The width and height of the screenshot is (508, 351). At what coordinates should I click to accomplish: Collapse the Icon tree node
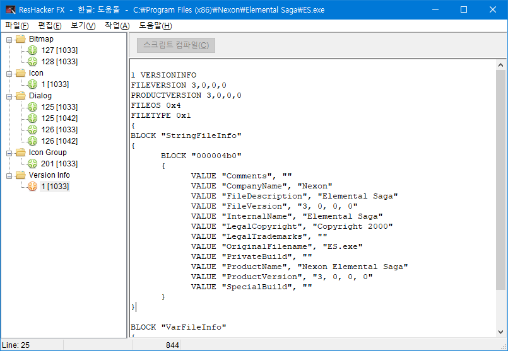9,74
